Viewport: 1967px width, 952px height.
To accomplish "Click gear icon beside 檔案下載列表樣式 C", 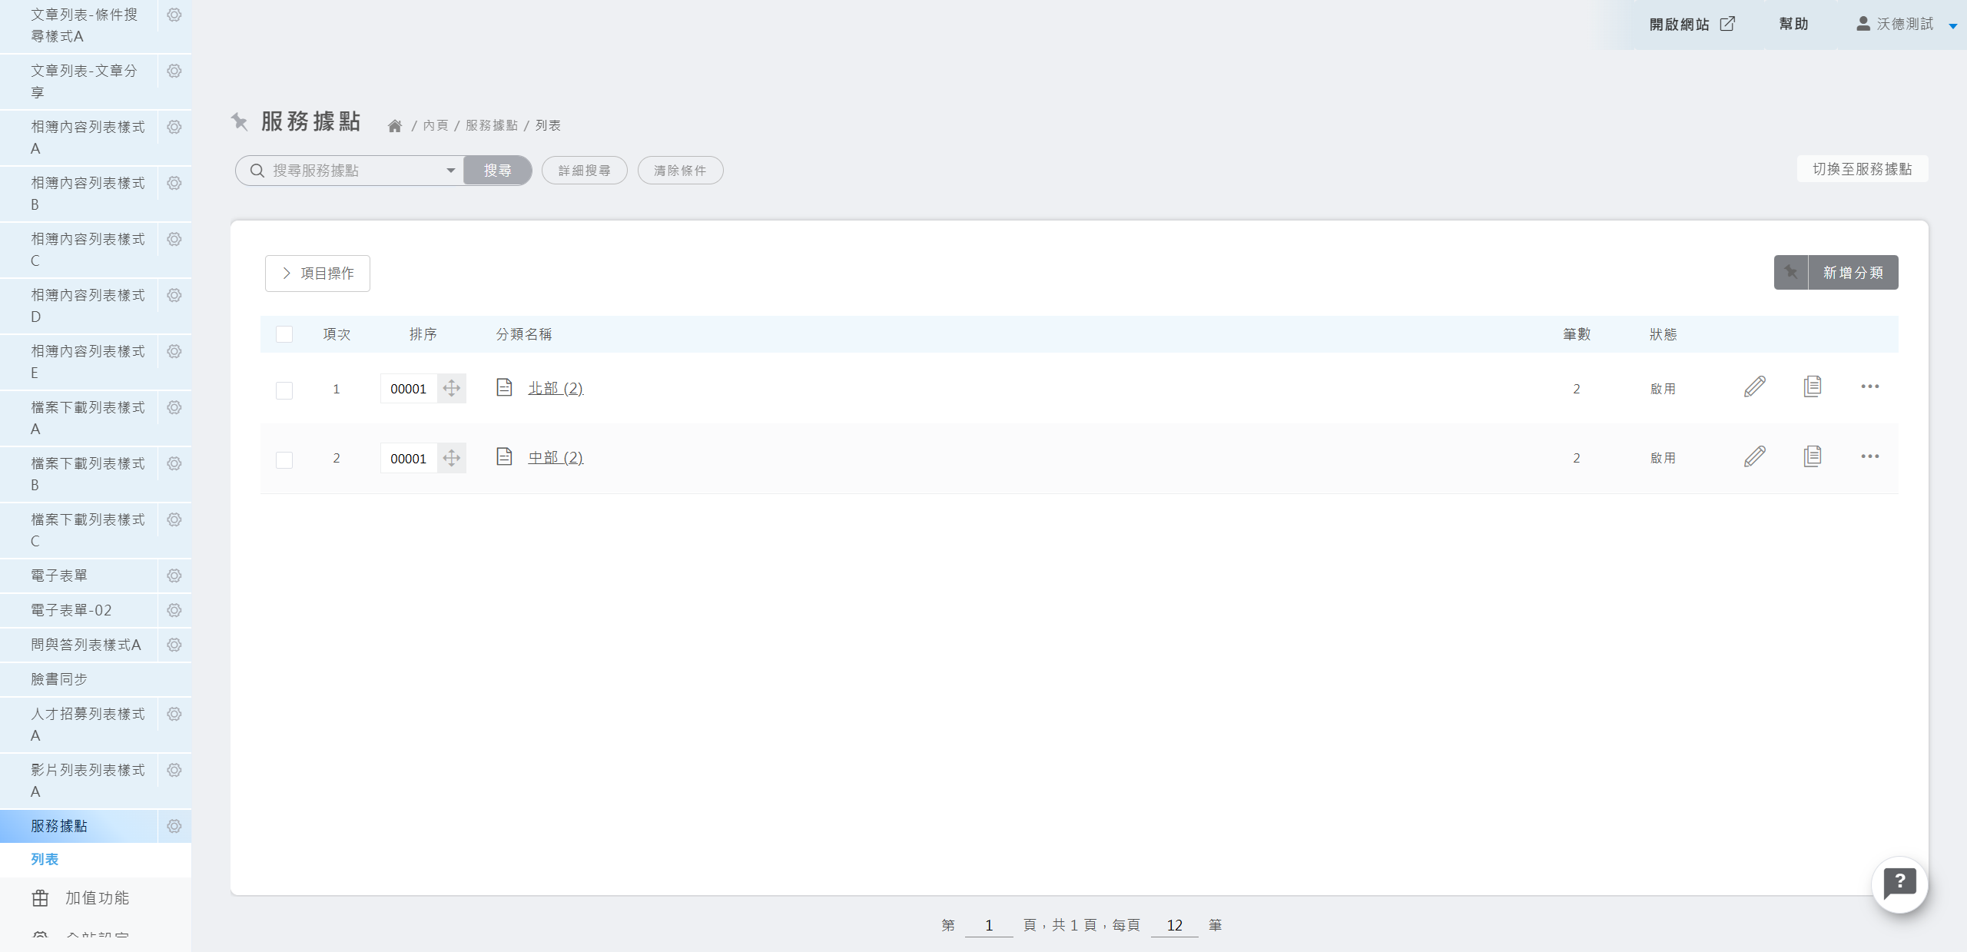I will point(174,519).
